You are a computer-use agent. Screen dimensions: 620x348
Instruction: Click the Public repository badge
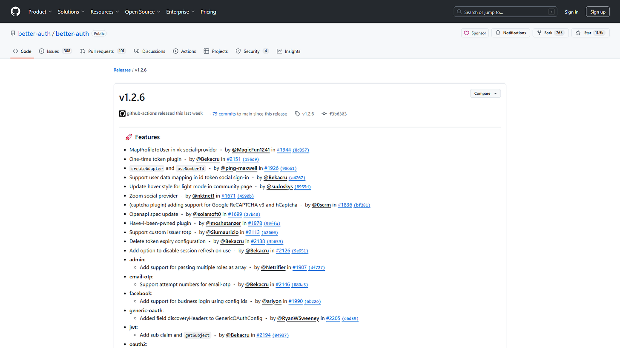click(x=99, y=33)
